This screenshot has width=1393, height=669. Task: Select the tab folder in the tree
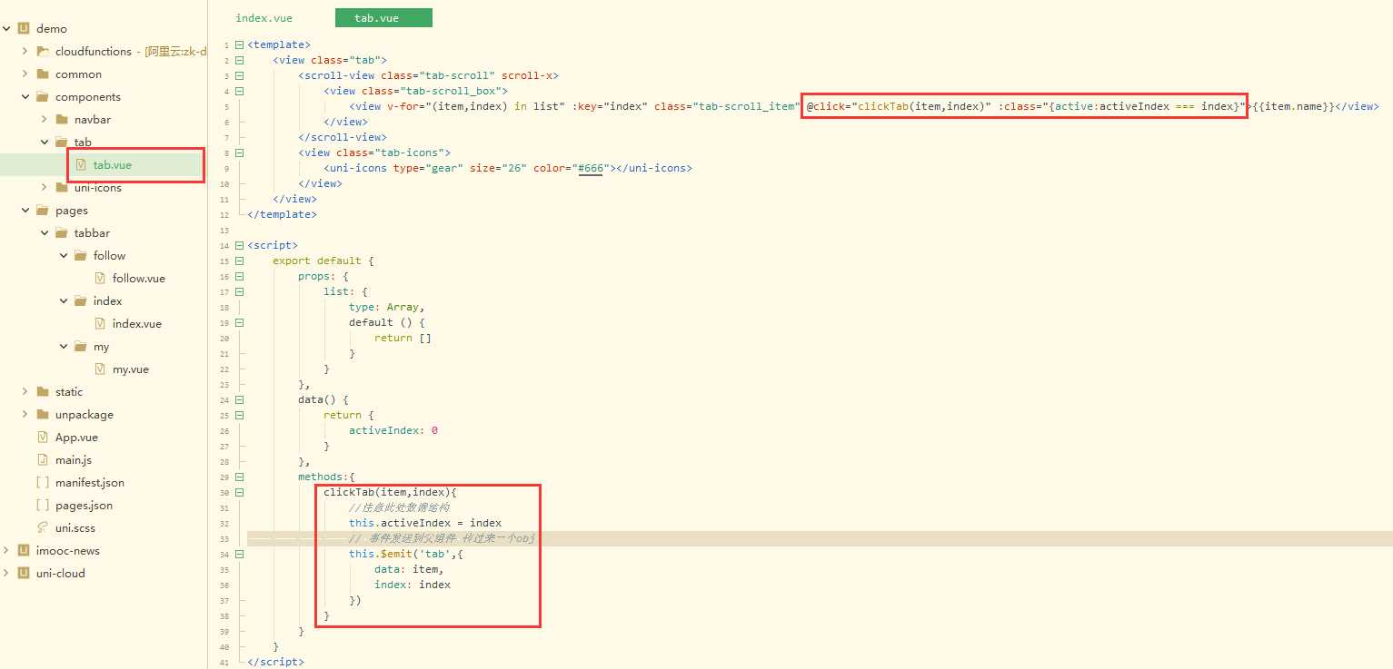click(x=83, y=143)
